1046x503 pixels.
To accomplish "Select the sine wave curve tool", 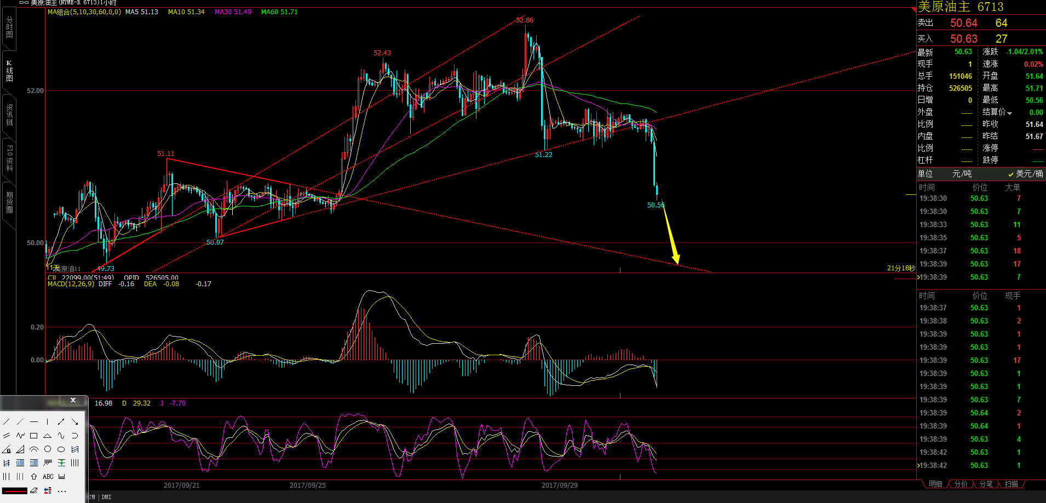I will pos(61,436).
